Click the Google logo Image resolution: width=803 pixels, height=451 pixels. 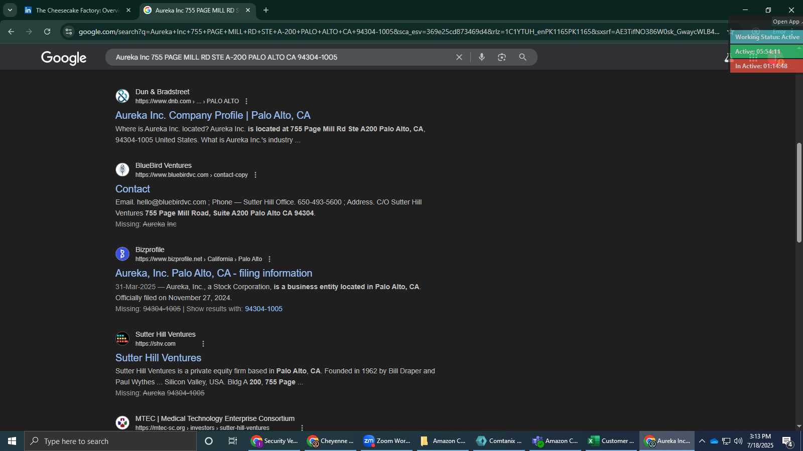pos(64,58)
